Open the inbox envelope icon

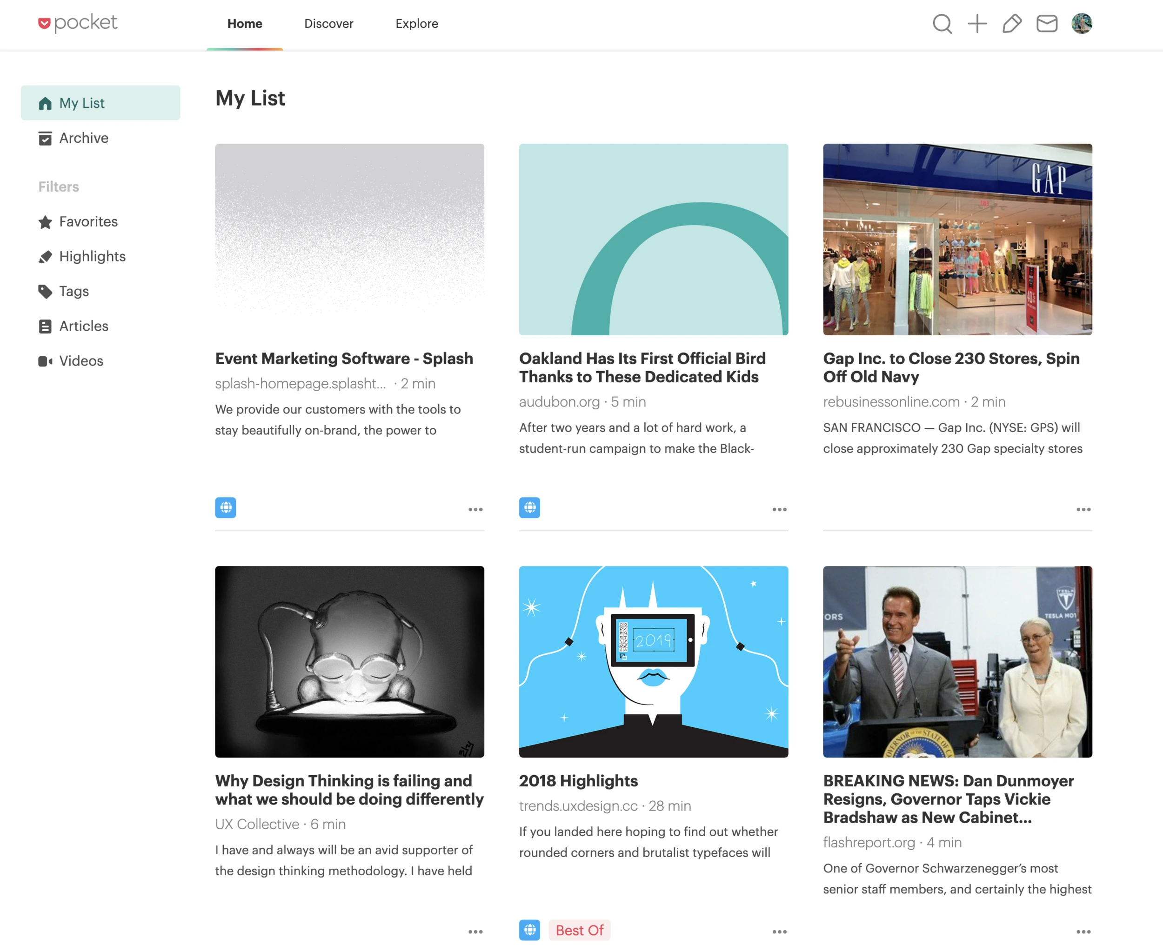[x=1046, y=24]
